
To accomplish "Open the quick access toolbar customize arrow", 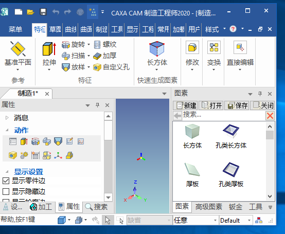I will [103, 12].
